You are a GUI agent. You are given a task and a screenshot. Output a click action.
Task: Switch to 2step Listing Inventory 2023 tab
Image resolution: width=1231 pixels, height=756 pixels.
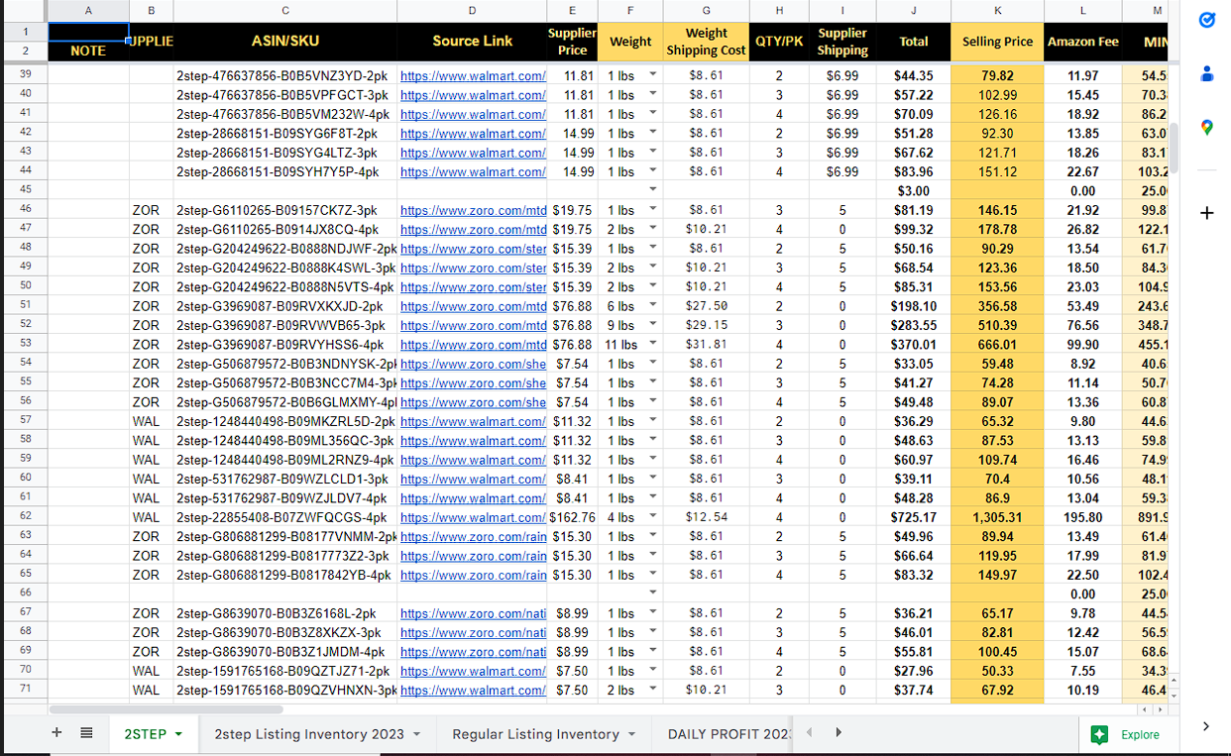point(309,734)
